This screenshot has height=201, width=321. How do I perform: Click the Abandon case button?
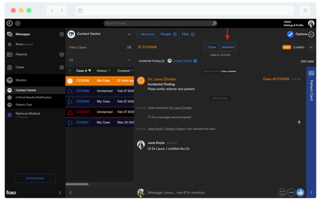point(228,47)
